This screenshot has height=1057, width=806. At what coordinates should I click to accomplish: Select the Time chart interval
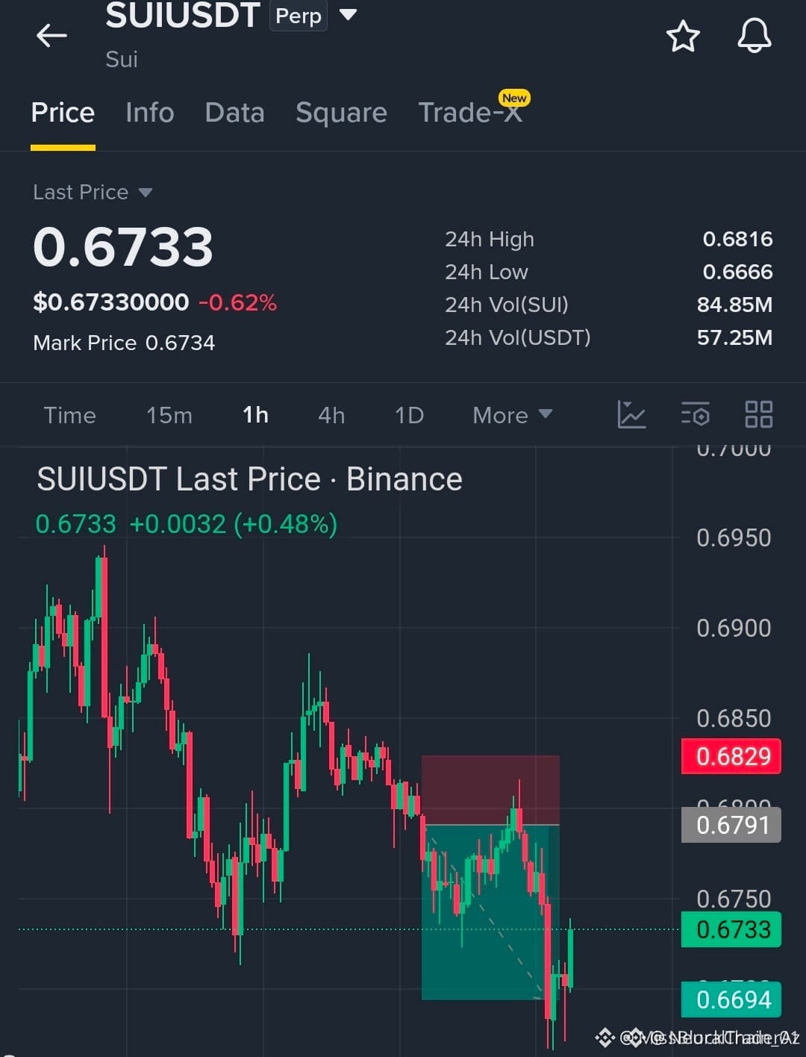click(x=69, y=415)
